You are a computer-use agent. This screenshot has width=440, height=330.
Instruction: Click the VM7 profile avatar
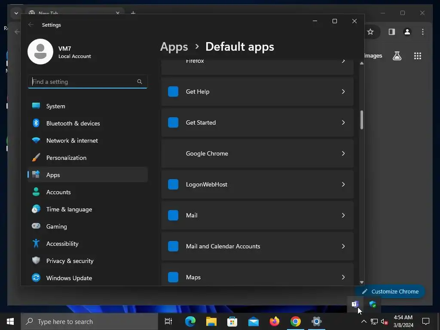click(40, 52)
